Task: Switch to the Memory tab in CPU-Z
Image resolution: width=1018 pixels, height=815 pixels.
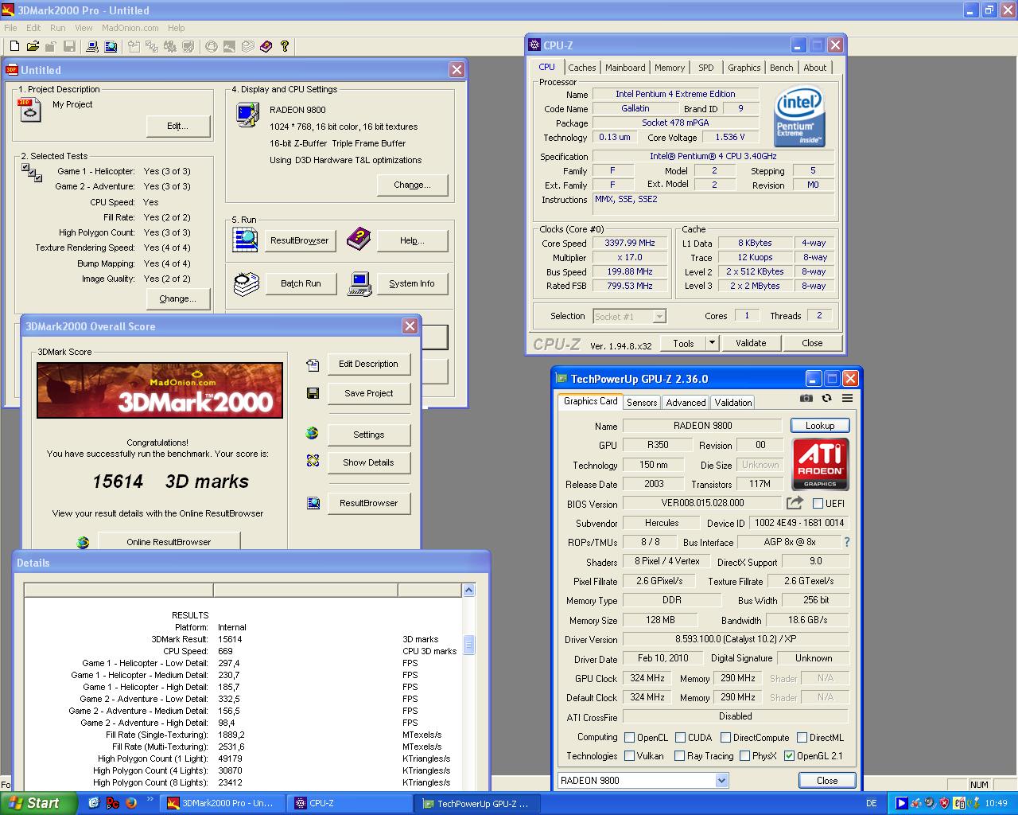Action: [x=670, y=68]
